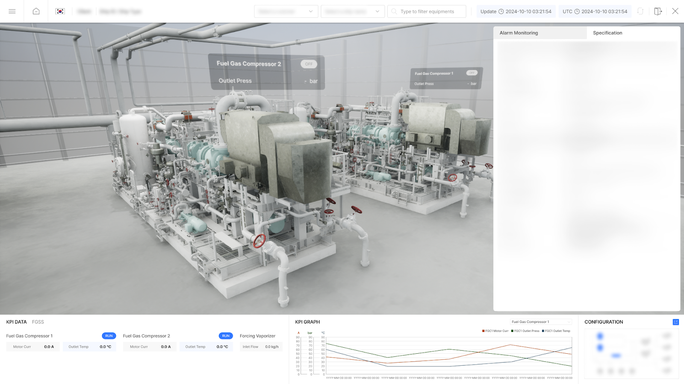
Task: Click the UTC timestamp button
Action: pyautogui.click(x=595, y=12)
